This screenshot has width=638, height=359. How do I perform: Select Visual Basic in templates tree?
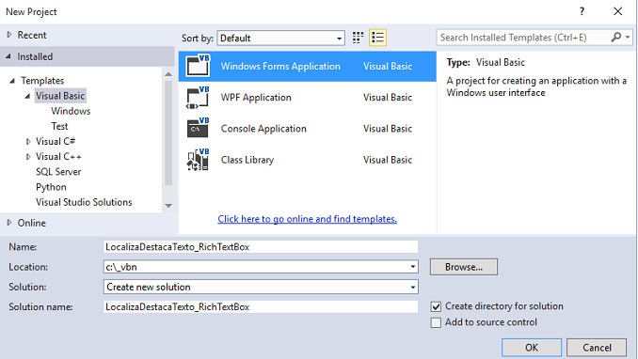(x=60, y=96)
